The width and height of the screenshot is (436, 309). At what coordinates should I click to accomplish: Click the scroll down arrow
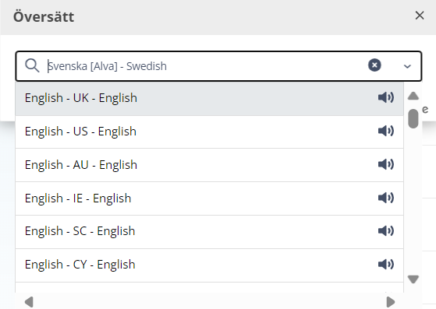point(413,279)
